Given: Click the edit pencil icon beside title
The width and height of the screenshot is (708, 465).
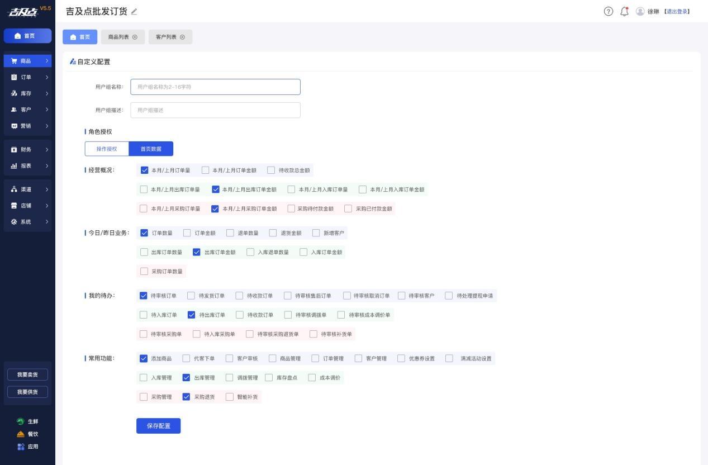Looking at the screenshot, I should [x=134, y=12].
